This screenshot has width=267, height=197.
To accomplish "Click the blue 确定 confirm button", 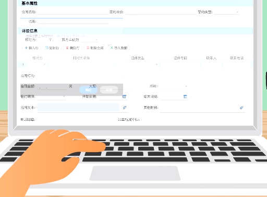I will point(88,90).
